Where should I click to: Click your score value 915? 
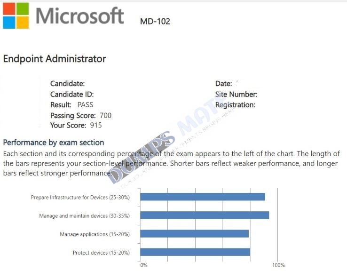click(x=96, y=125)
